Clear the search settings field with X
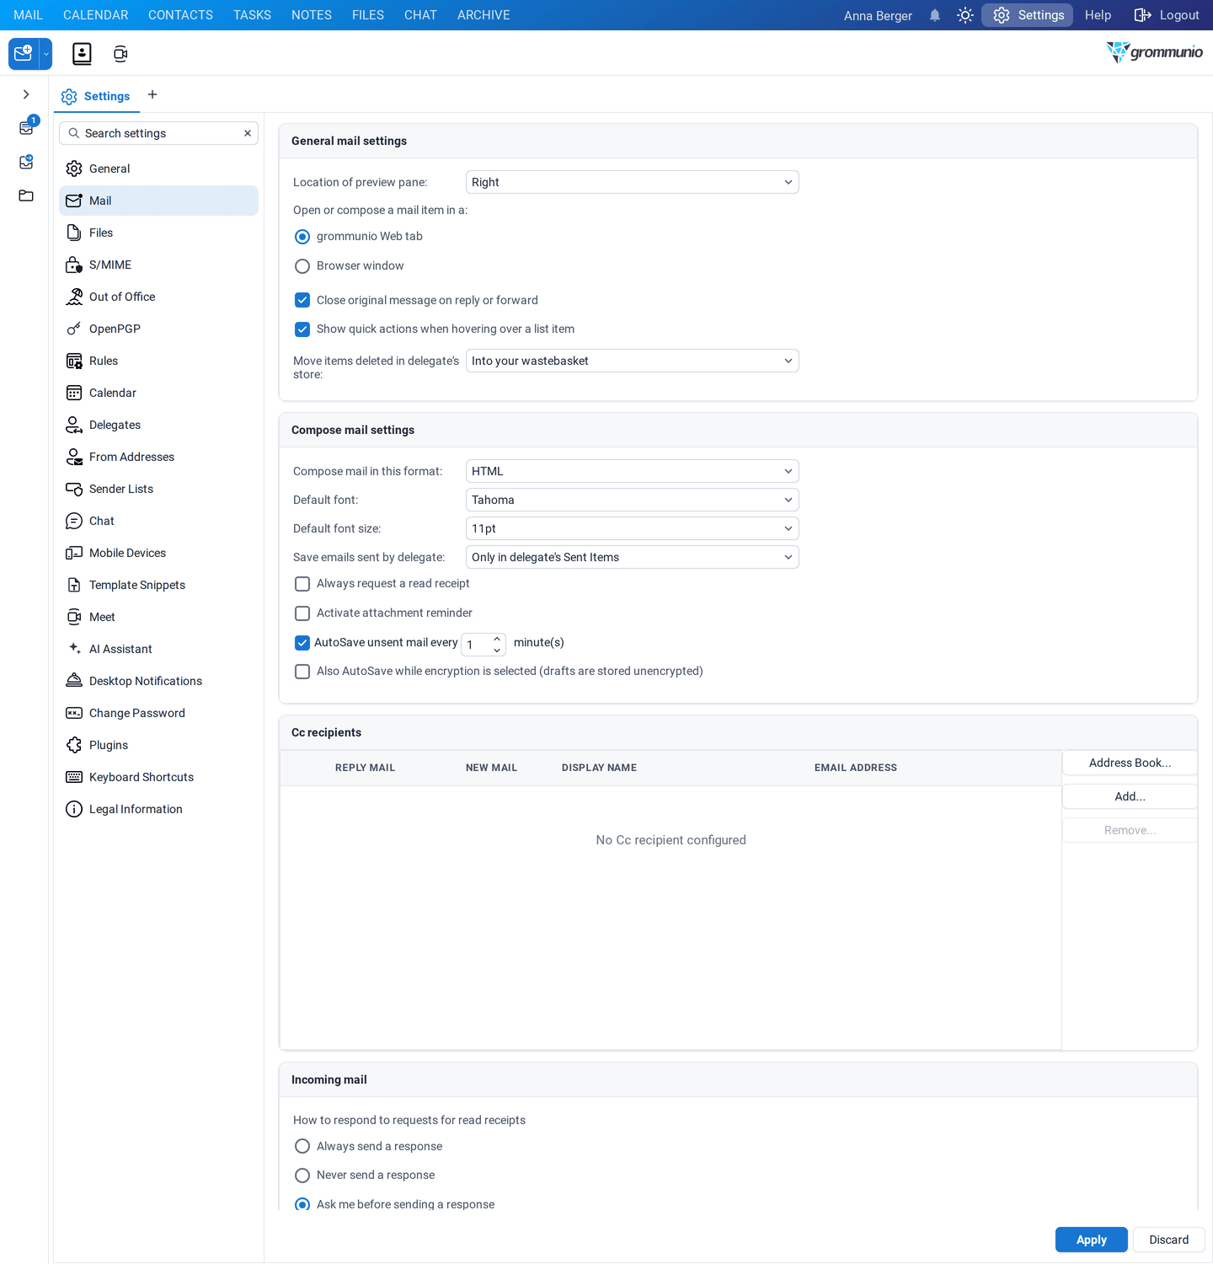The height and width of the screenshot is (1264, 1213). pos(248,133)
